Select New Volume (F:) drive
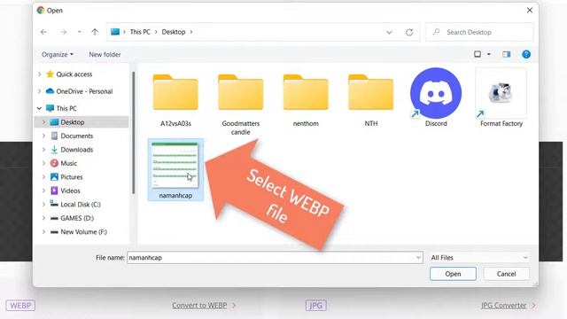Screen dimensions: 567x319 coord(84,232)
